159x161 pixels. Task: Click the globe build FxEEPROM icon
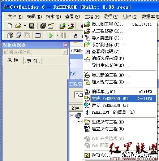tap(87, 105)
